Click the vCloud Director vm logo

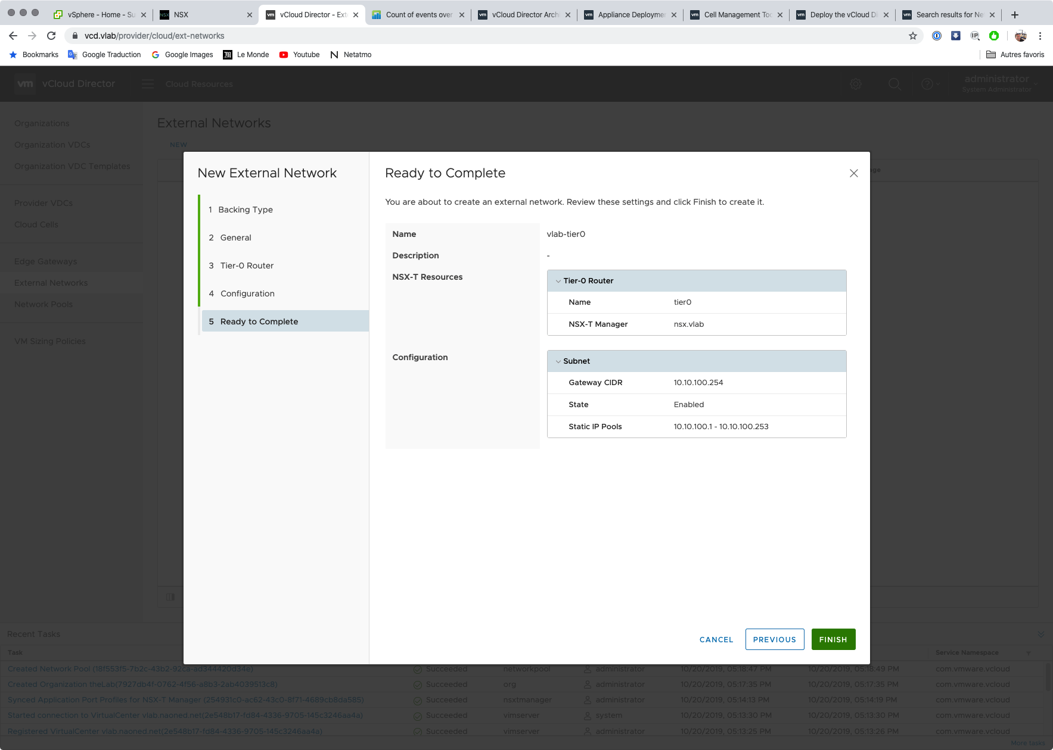(x=26, y=84)
